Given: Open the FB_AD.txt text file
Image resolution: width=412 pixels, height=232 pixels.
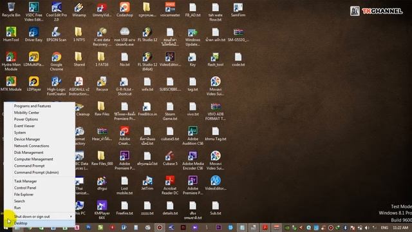Looking at the screenshot, I should click(192, 10).
